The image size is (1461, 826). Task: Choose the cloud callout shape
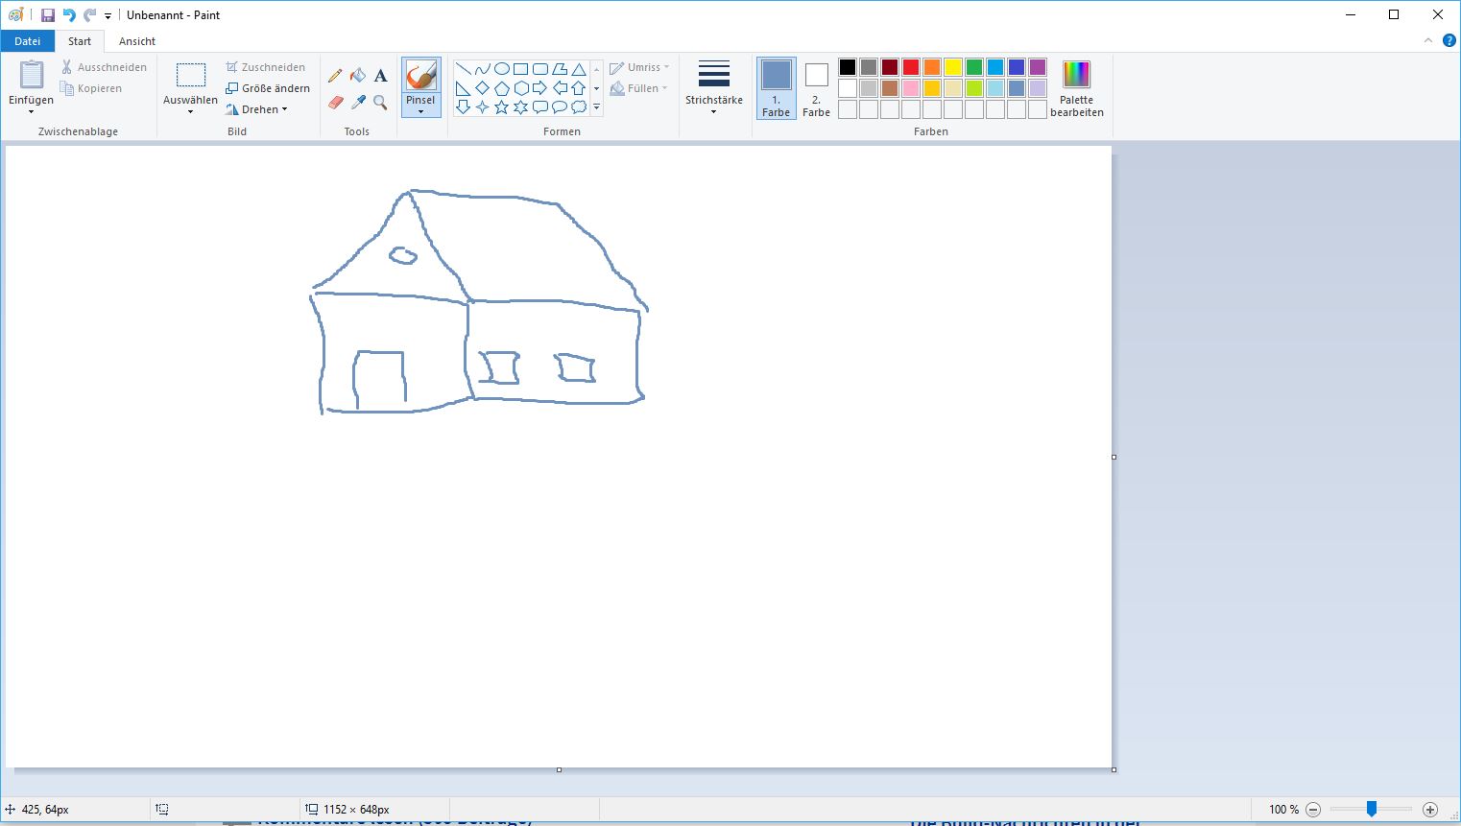point(579,107)
